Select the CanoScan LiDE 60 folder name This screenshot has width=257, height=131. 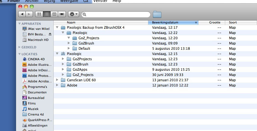(81, 80)
